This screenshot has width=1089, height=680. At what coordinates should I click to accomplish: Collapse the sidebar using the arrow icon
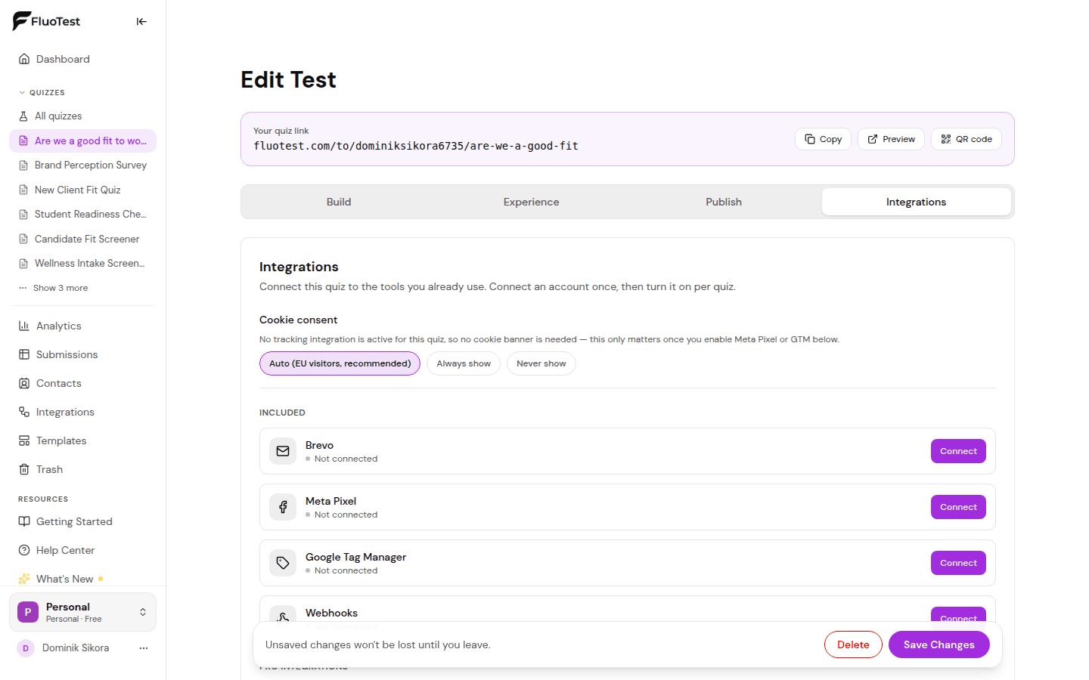click(141, 22)
